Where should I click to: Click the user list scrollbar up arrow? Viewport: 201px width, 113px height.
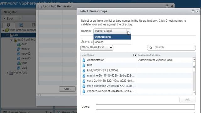[x=194, y=60]
